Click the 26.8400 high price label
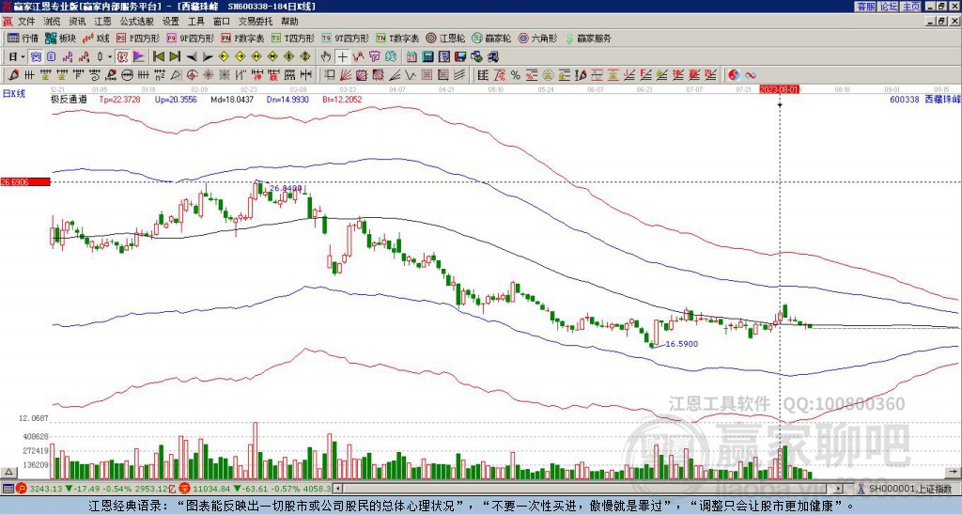This screenshot has height=515, width=962. 286,189
